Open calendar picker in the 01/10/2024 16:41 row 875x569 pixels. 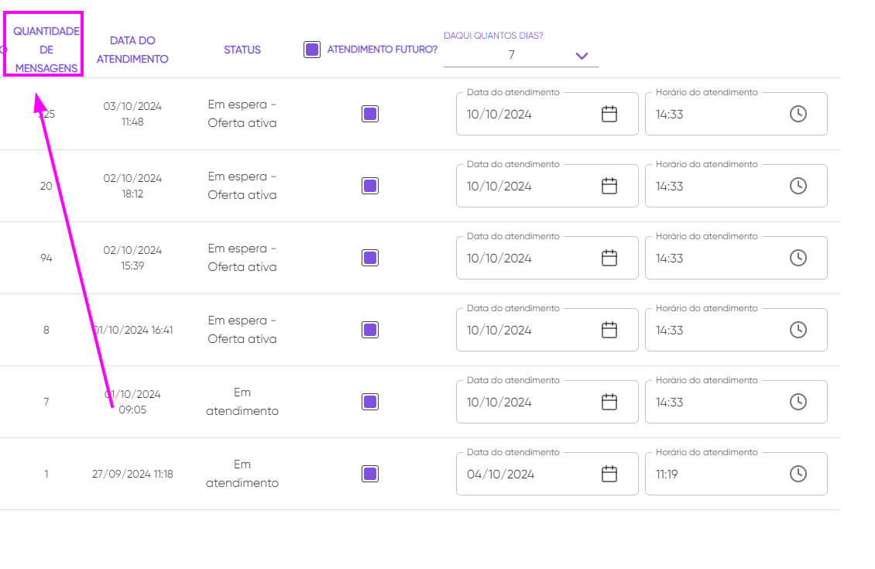[609, 330]
